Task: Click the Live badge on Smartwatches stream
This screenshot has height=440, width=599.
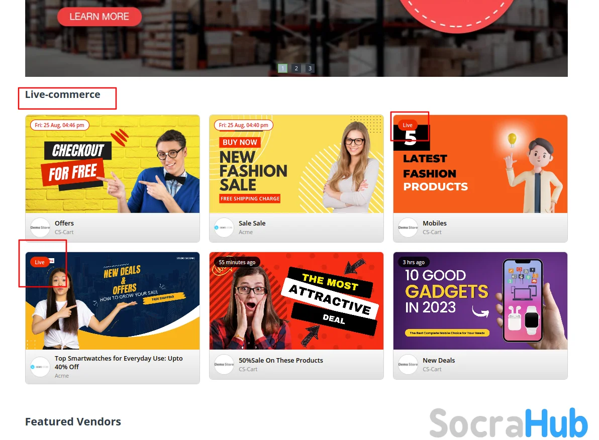Action: pyautogui.click(x=40, y=262)
